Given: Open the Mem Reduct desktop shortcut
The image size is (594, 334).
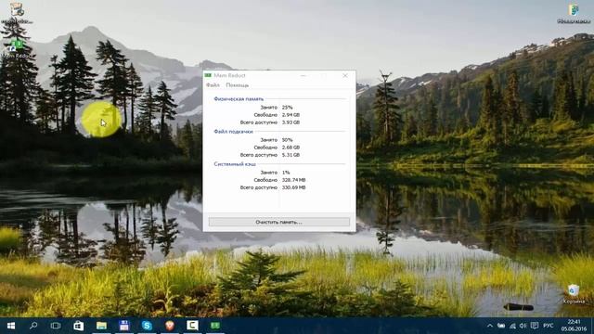Looking at the screenshot, I should point(17,48).
